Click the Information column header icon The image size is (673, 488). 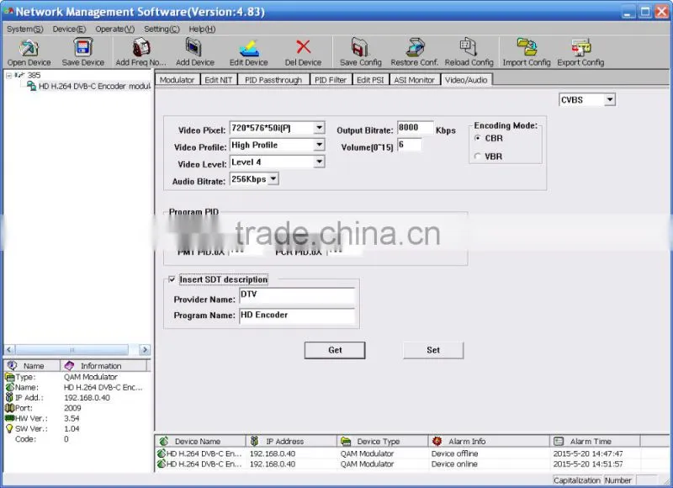tap(69, 365)
